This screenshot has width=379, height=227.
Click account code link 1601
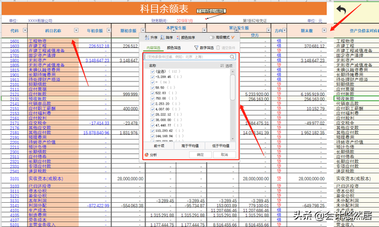tap(14, 41)
